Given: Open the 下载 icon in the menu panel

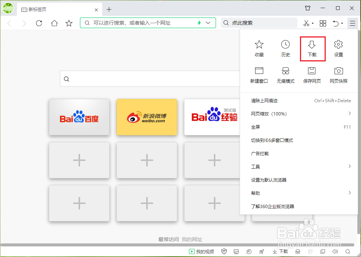Looking at the screenshot, I should tap(312, 48).
